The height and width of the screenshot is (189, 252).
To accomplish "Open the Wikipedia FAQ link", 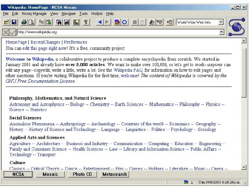I will [128, 70].
